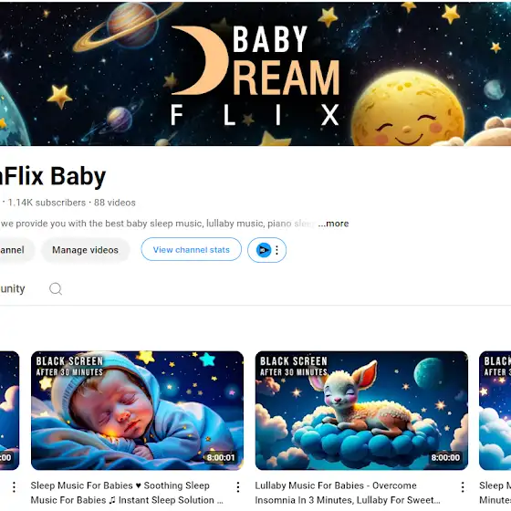
Task: Expand channel description with ...more
Action: tap(334, 224)
